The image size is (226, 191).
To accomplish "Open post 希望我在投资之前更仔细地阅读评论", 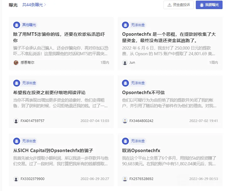I will pyautogui.click(x=49, y=93).
